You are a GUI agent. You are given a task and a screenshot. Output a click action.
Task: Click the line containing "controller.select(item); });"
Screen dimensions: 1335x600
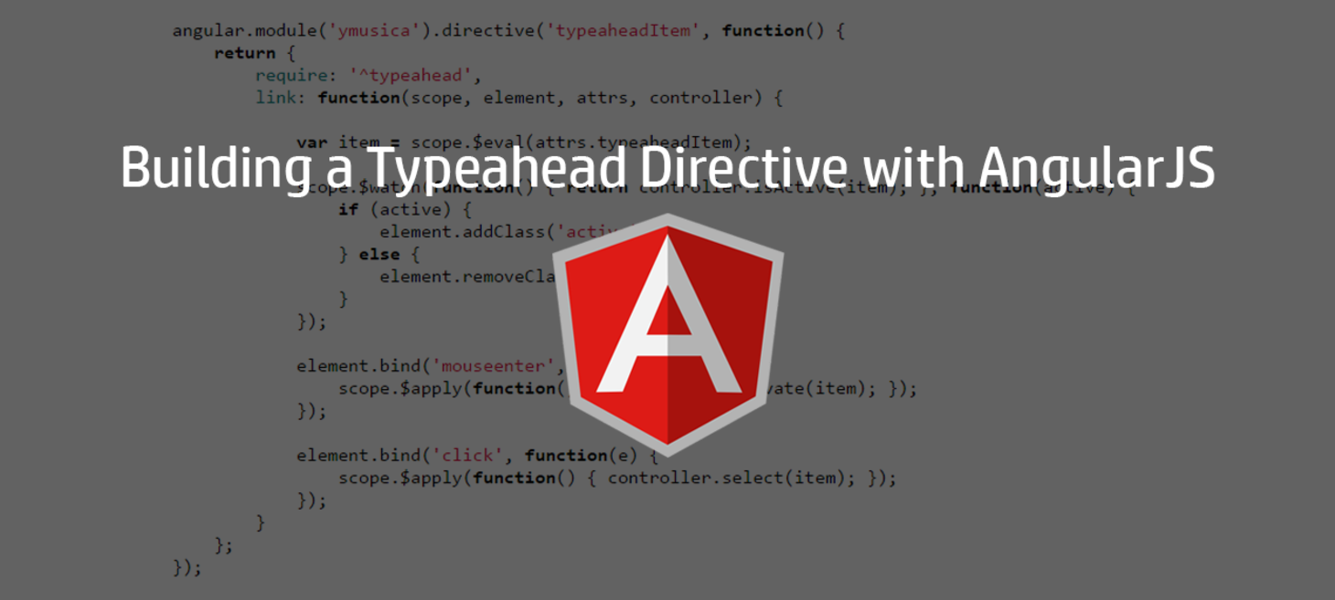point(617,479)
